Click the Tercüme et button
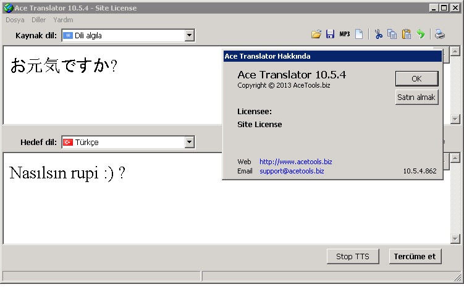Screen dimensions: 464x287 click(x=415, y=256)
